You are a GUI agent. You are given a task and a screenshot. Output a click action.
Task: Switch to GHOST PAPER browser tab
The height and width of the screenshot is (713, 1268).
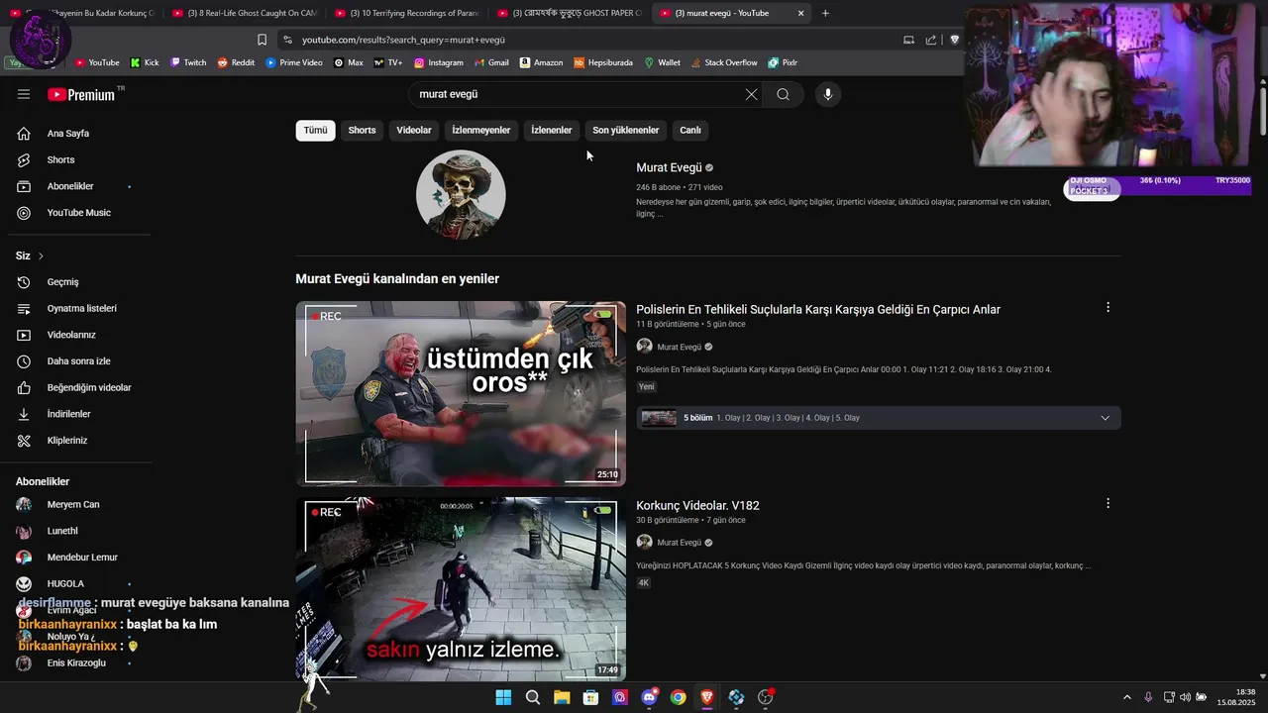click(569, 13)
